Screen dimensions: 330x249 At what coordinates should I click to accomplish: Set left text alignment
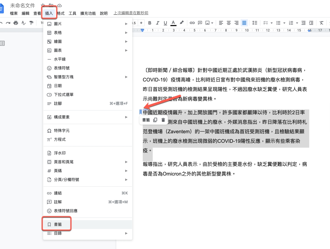221,23
